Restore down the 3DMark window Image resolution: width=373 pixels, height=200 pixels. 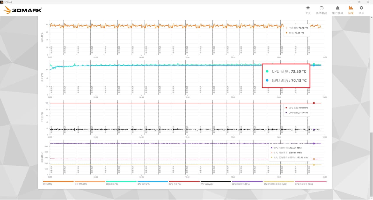[359, 2]
